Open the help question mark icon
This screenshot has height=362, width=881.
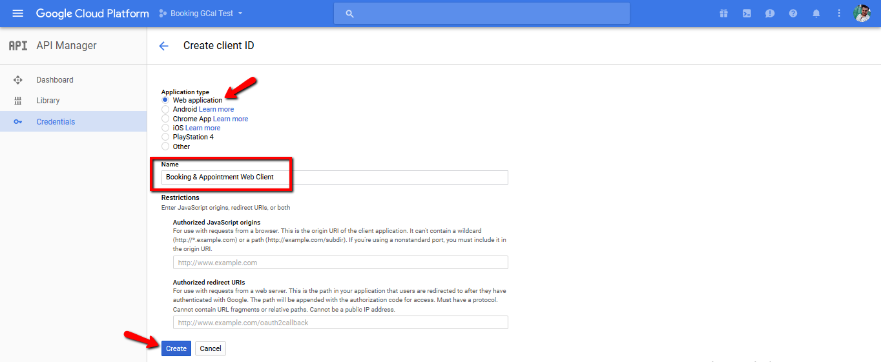pyautogui.click(x=793, y=14)
